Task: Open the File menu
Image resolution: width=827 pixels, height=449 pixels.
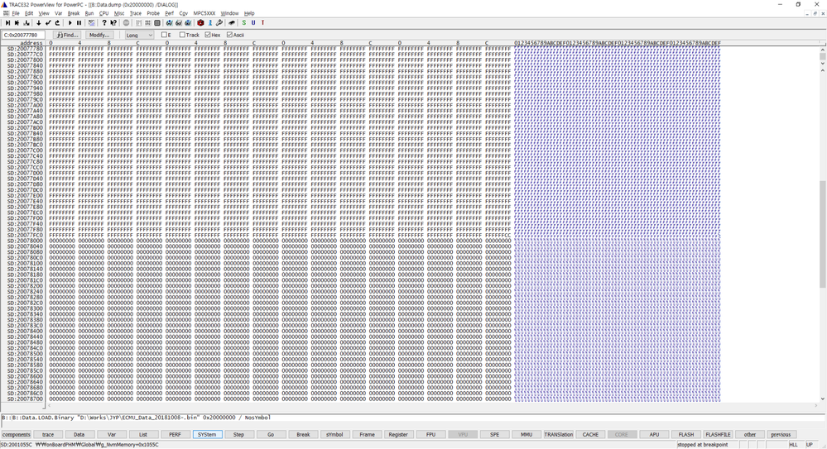Action: [16, 13]
